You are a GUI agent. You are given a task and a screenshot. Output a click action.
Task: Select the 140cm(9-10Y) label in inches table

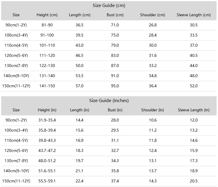[16, 171]
